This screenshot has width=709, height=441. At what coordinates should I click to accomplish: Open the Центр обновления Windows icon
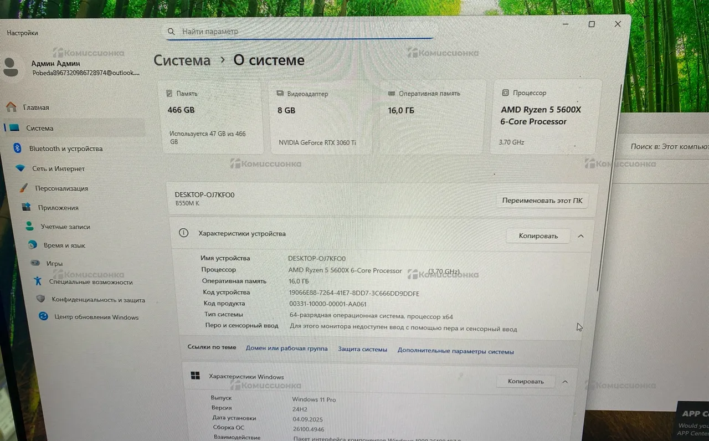[43, 316]
